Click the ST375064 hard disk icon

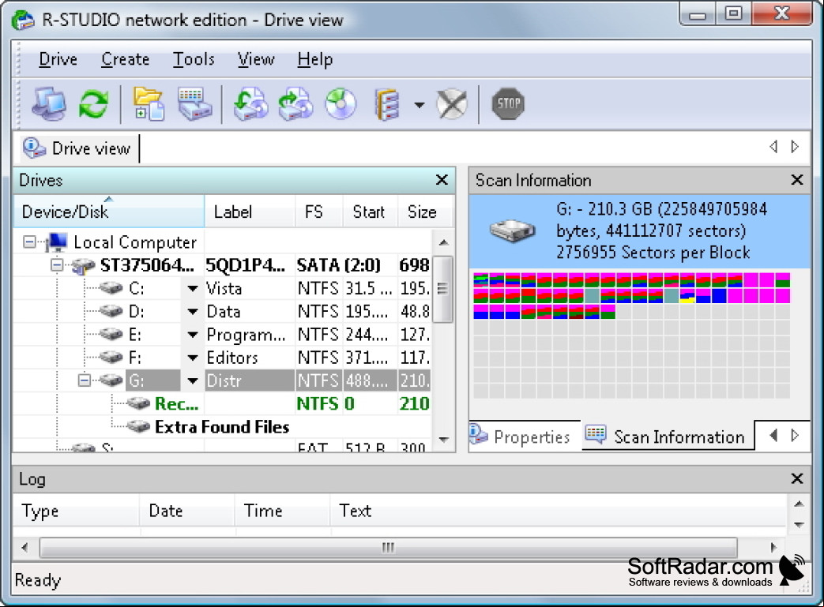(x=83, y=265)
